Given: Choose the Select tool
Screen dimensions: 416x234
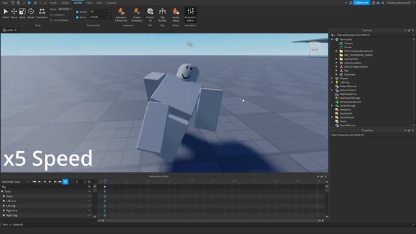Looking at the screenshot, I should pyautogui.click(x=6, y=14).
